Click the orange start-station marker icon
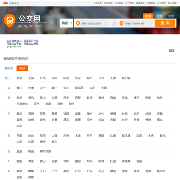 (78, 23)
